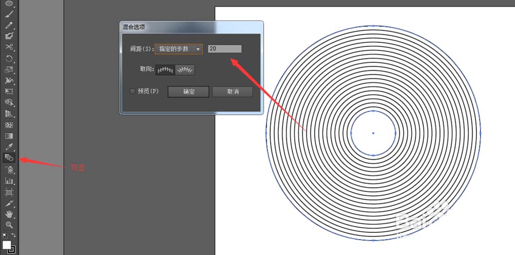
Task: Select the Warp tool
Action: (9, 80)
